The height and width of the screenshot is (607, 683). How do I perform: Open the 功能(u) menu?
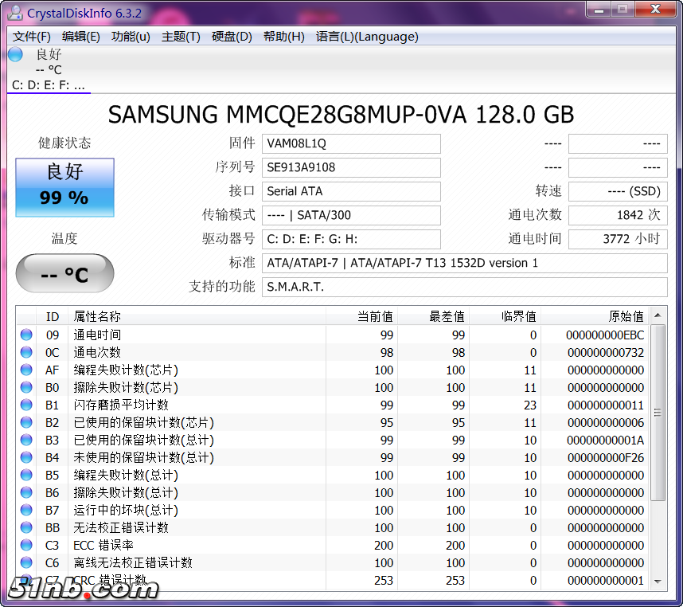click(131, 37)
